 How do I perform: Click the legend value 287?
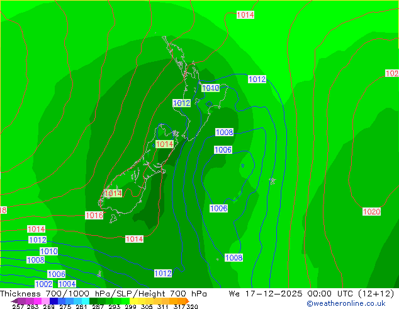pyautogui.click(x=98, y=306)
